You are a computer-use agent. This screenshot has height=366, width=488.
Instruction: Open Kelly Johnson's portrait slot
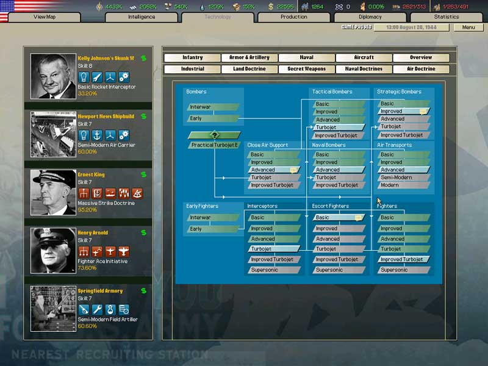tap(53, 76)
